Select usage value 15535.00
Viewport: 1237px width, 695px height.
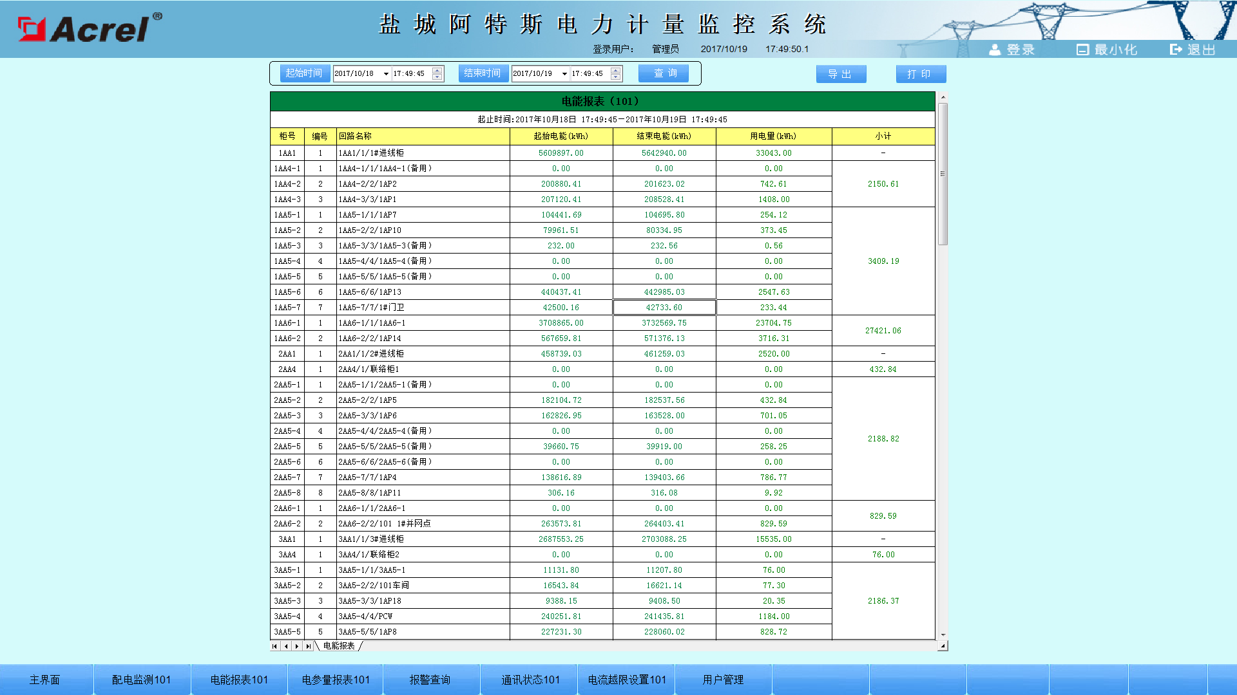coord(774,539)
